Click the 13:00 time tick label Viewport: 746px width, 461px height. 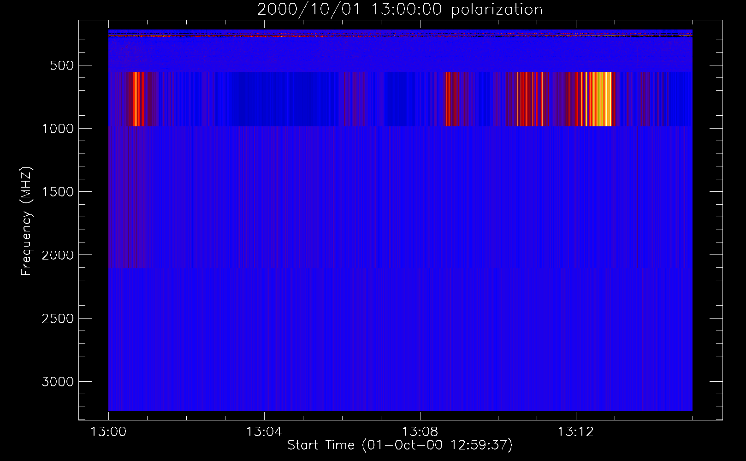click(108, 432)
